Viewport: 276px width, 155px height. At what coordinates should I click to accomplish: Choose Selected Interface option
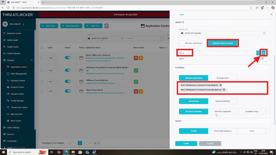pyautogui.click(x=223, y=101)
